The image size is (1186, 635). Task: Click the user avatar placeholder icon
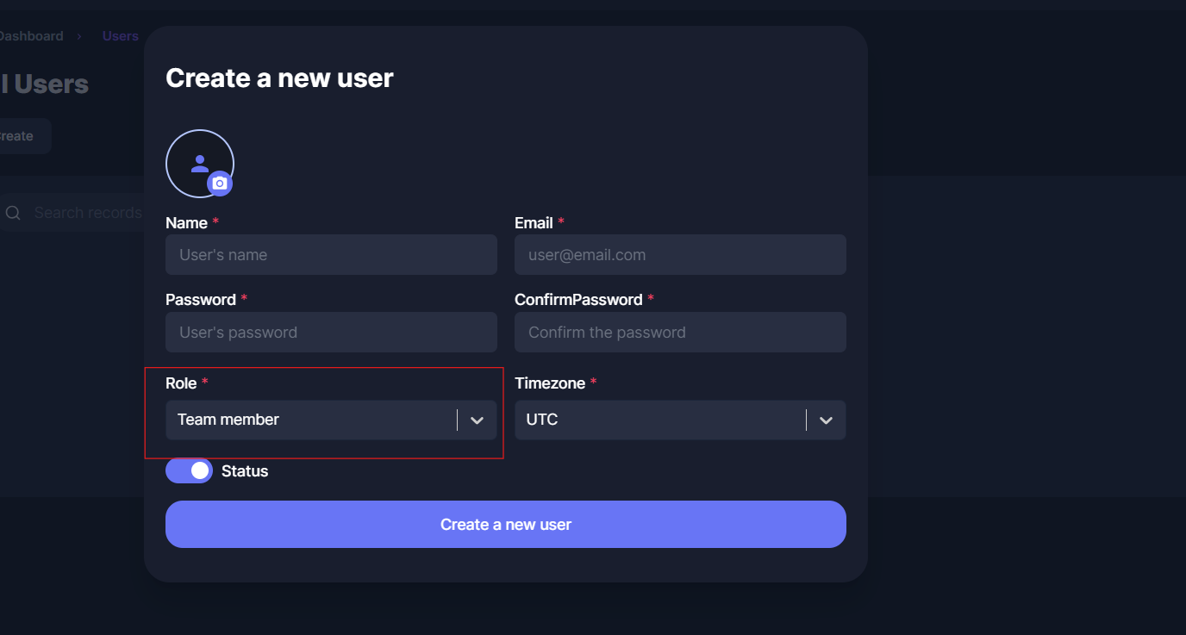tap(200, 163)
